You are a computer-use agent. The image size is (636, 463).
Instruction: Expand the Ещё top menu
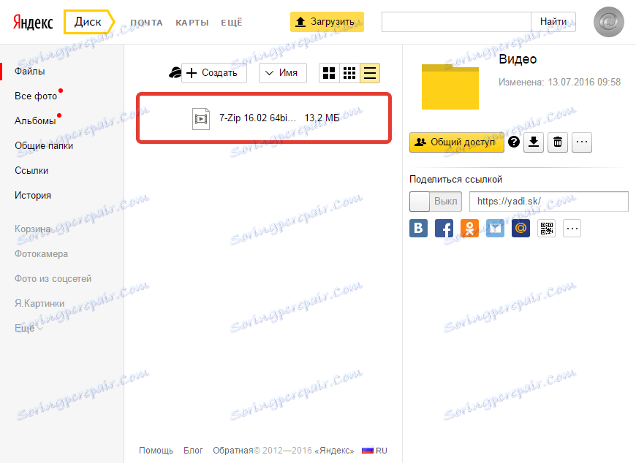point(231,23)
